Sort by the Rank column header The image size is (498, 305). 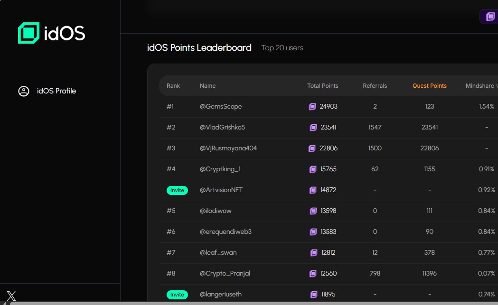(x=173, y=86)
